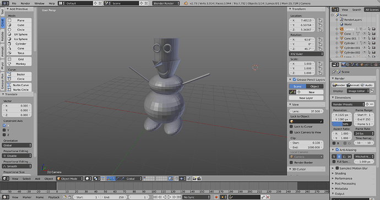Image resolution: width=380 pixels, height=200 pixels.
Task: Open the Blender Render engine dropdown
Action: 166,3
